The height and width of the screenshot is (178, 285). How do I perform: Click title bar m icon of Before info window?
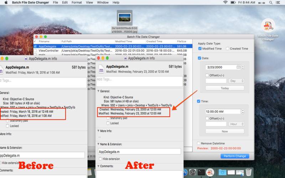tap(26, 59)
